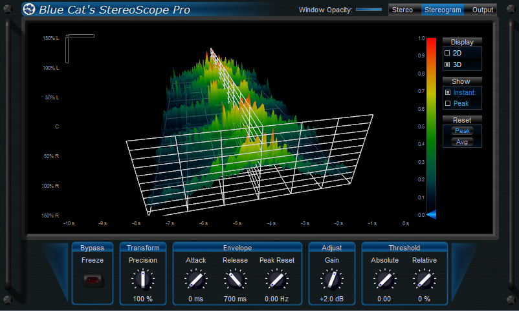Viewport: 519px width, 311px height.
Task: Enable the 2D display checkbox
Action: [x=448, y=53]
